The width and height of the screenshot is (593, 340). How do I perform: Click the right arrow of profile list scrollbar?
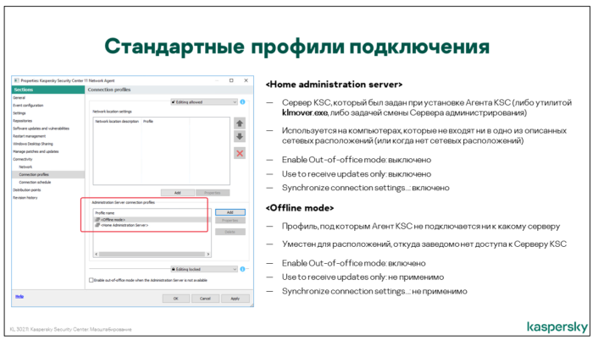[208, 255]
